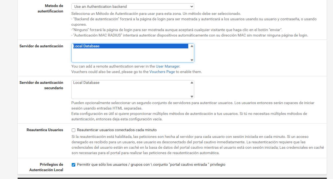Uncheck the portal cautivo entrada privilege checkbox

click(x=73, y=165)
